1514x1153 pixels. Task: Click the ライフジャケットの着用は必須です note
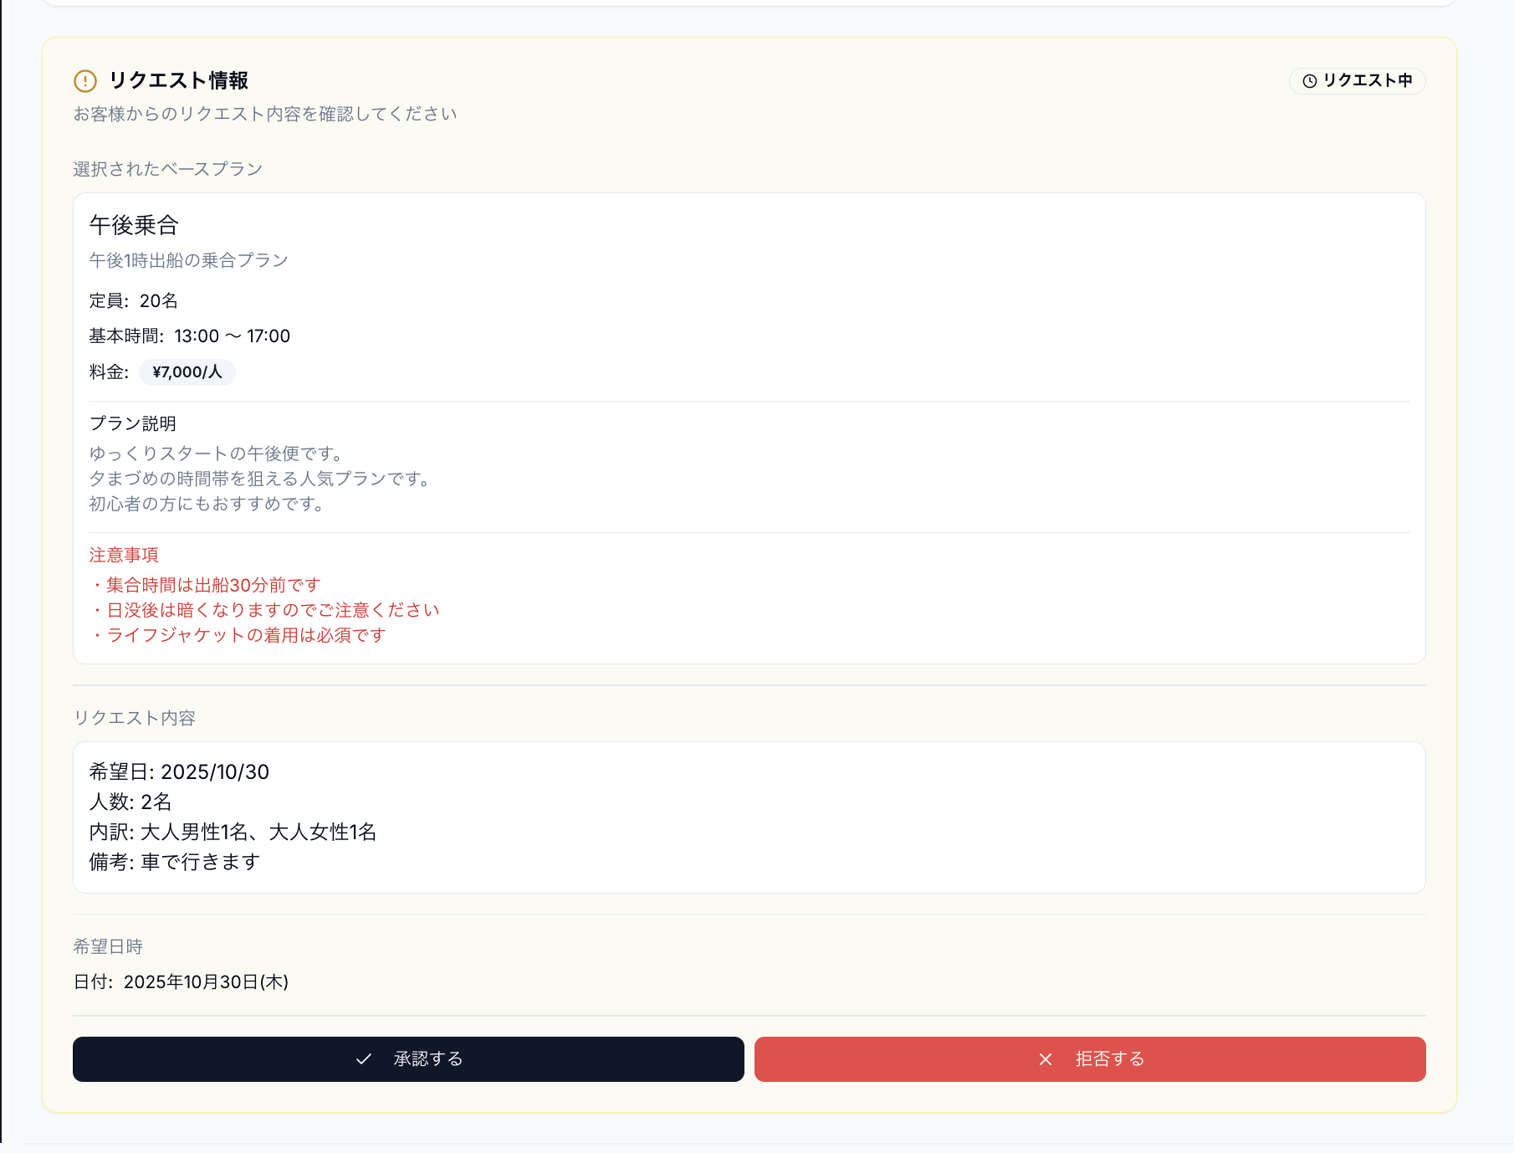coord(238,635)
